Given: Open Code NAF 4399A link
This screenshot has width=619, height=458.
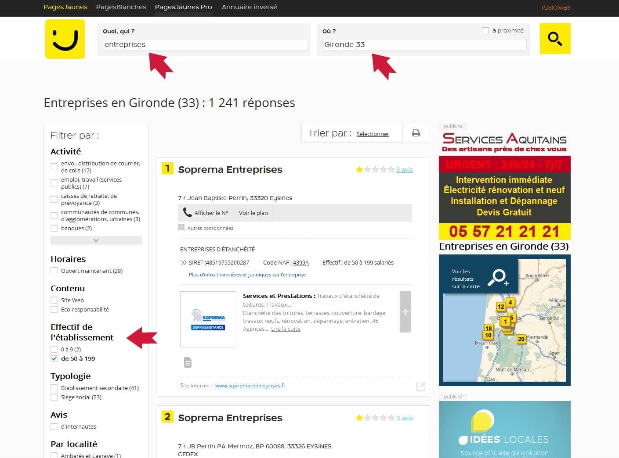Looking at the screenshot, I should pyautogui.click(x=301, y=263).
